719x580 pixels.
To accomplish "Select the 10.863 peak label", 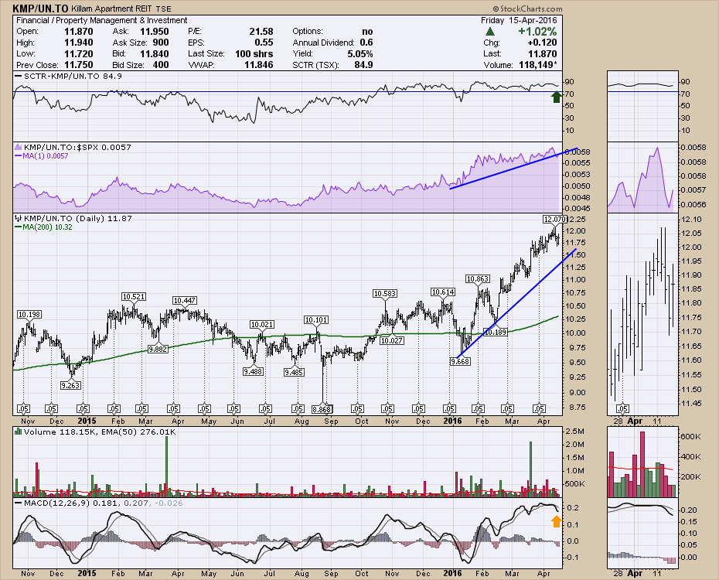I will [x=477, y=278].
